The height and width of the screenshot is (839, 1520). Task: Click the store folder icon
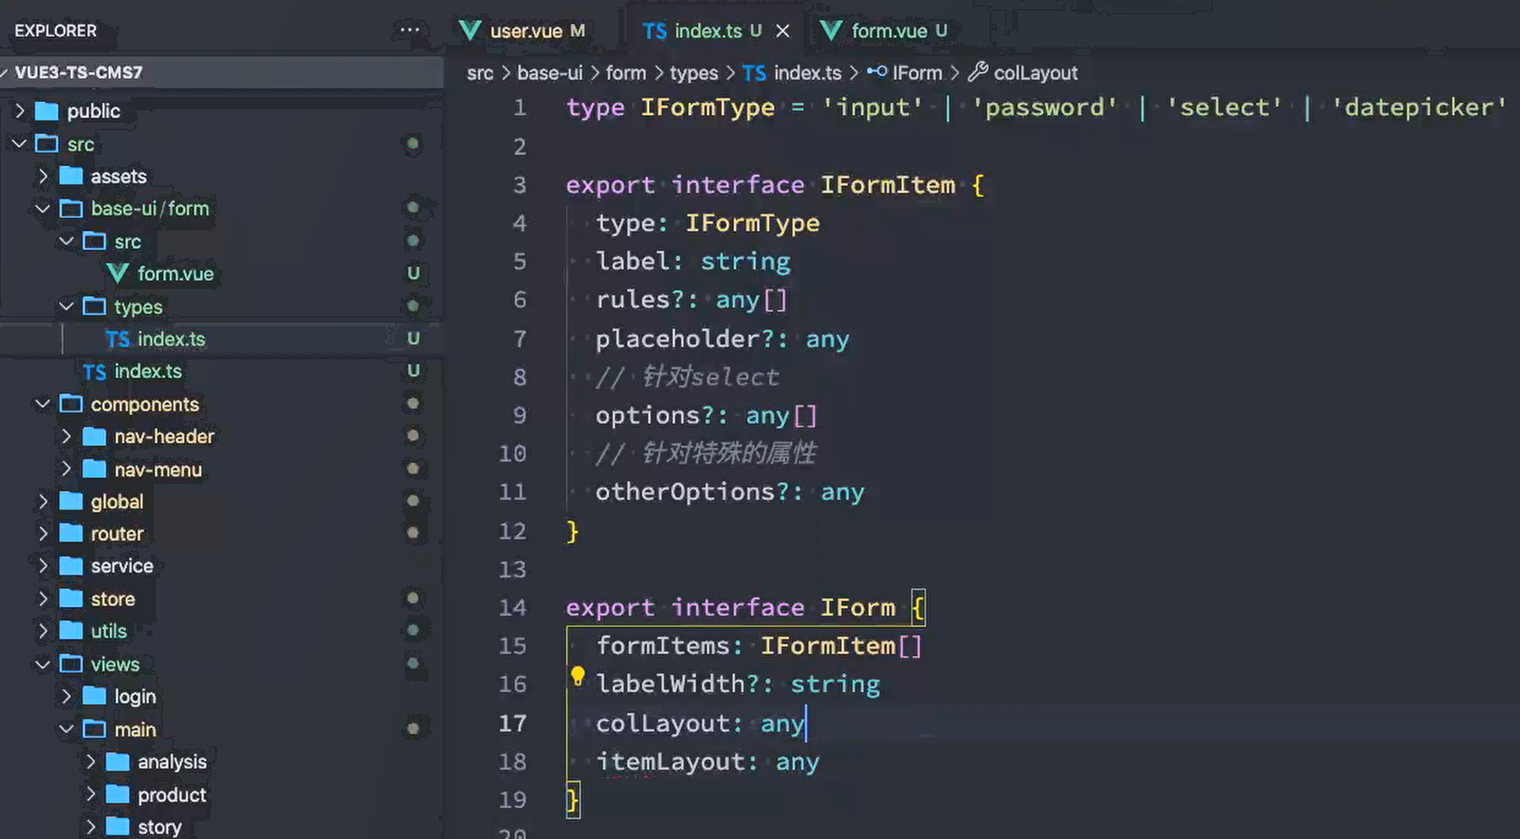(71, 599)
